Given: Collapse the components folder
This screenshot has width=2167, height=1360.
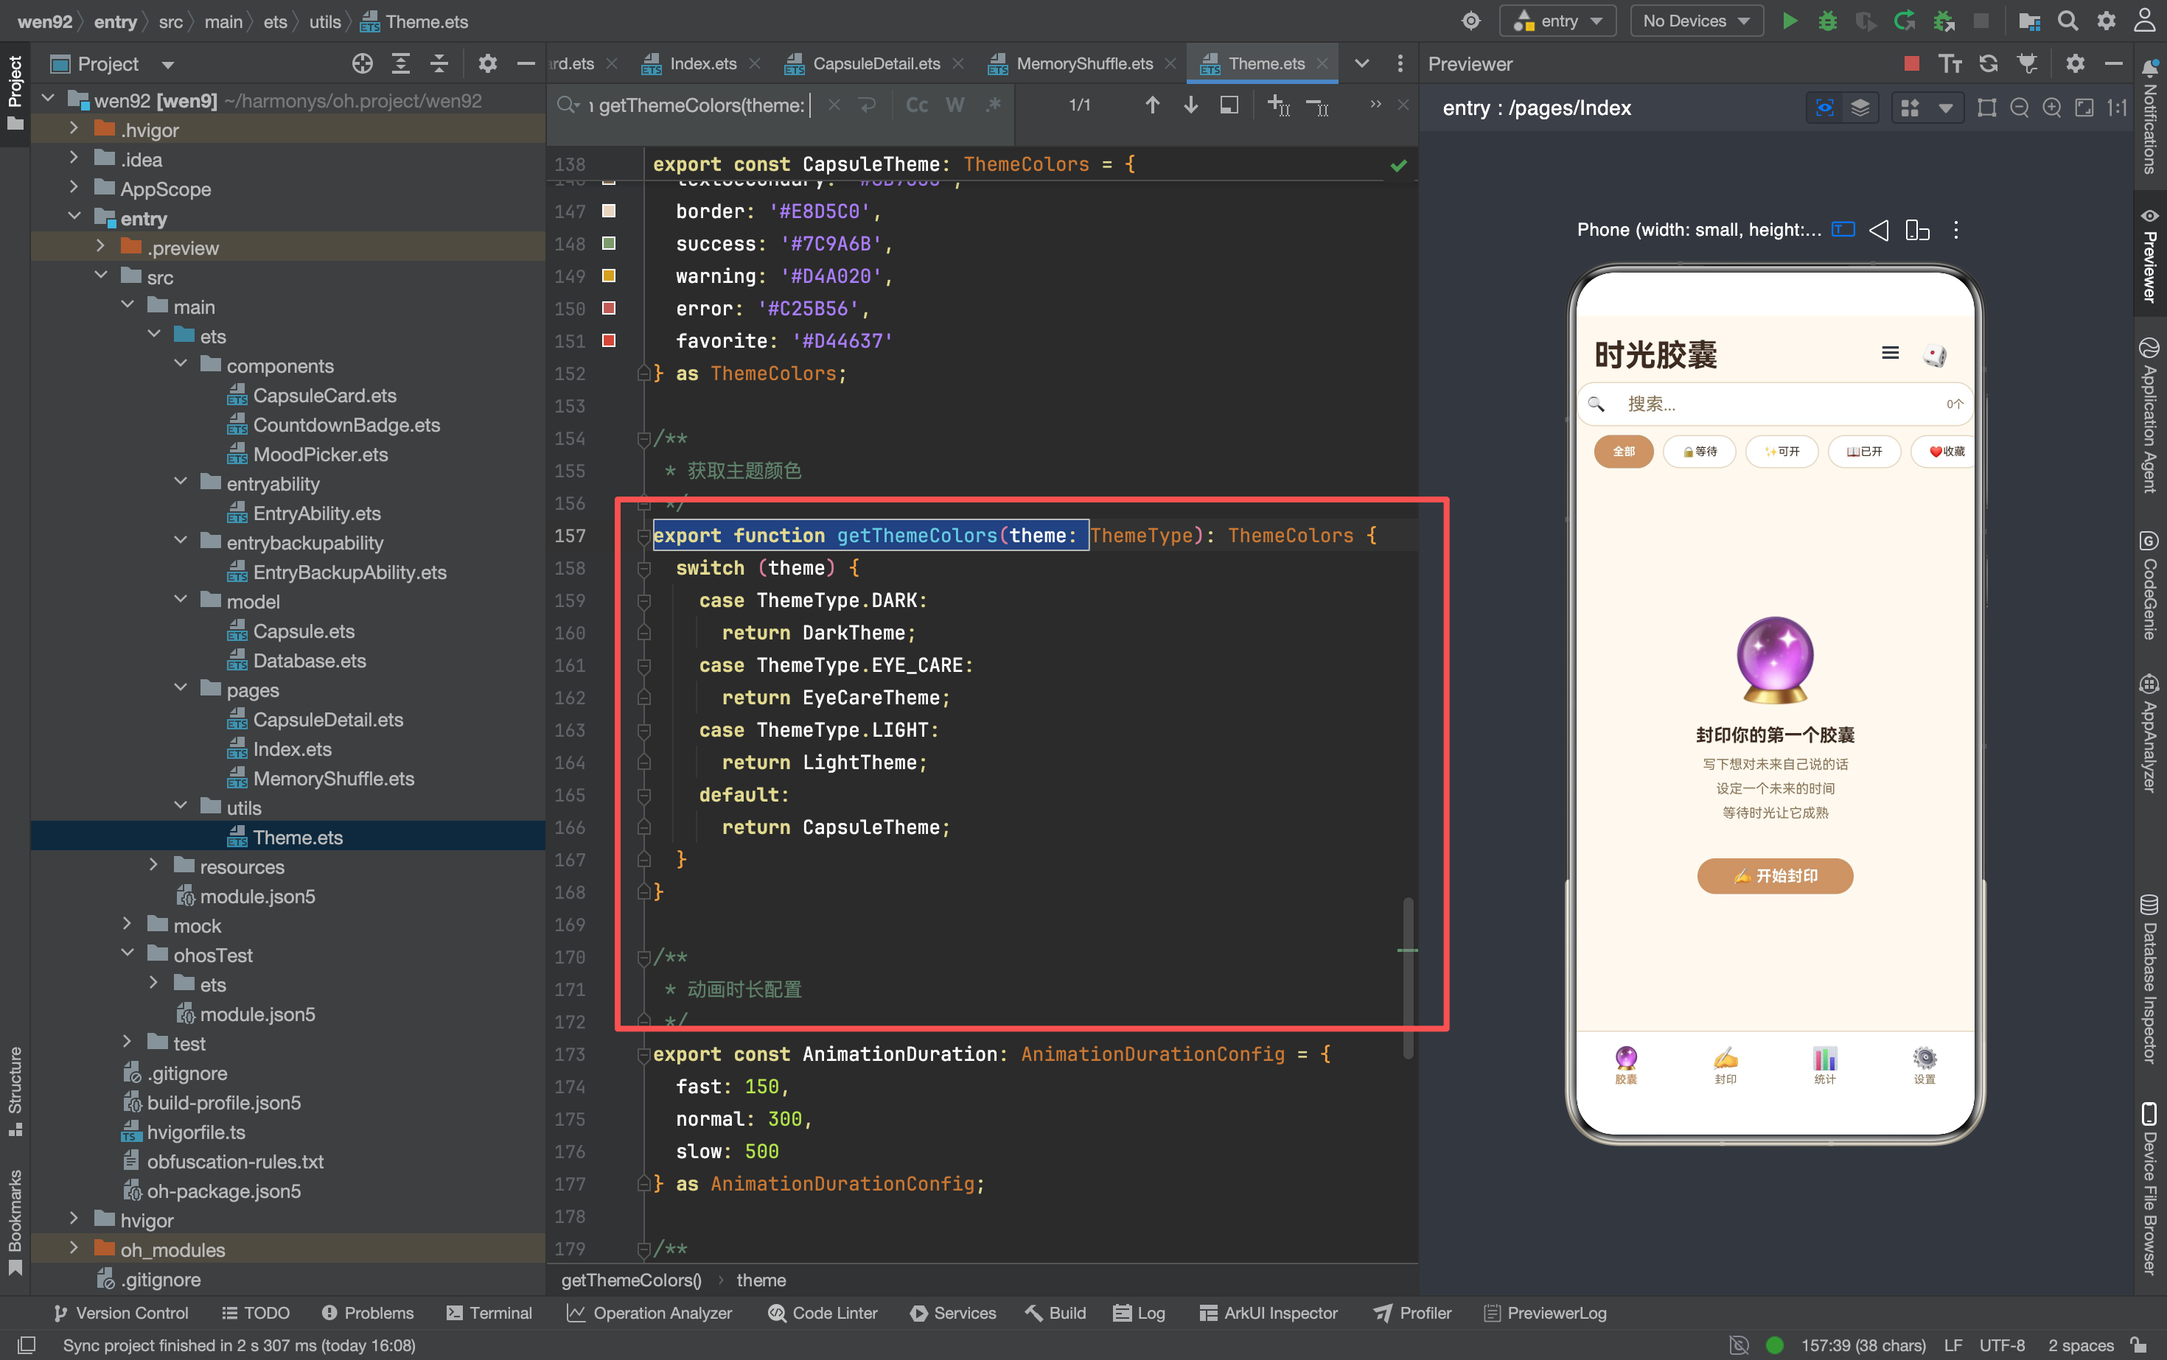Looking at the screenshot, I should [180, 365].
